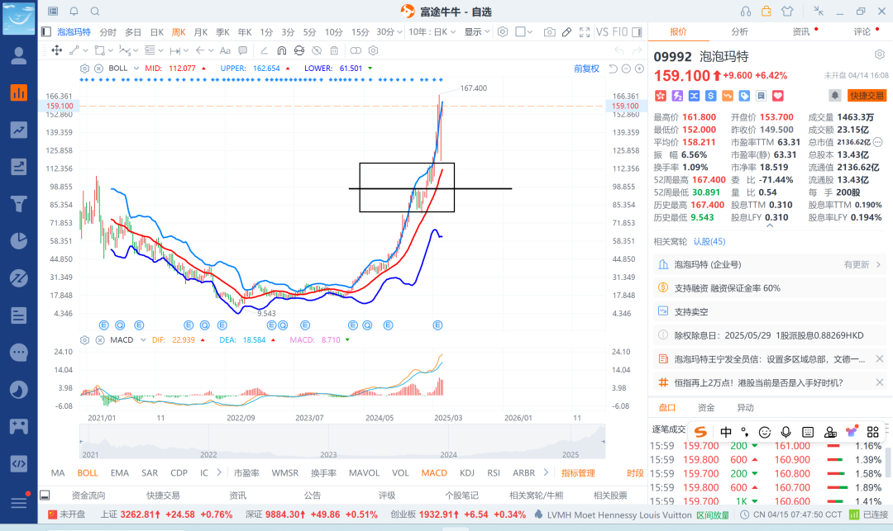Click the 快捷交易 orange button
The image size is (893, 531).
click(867, 96)
